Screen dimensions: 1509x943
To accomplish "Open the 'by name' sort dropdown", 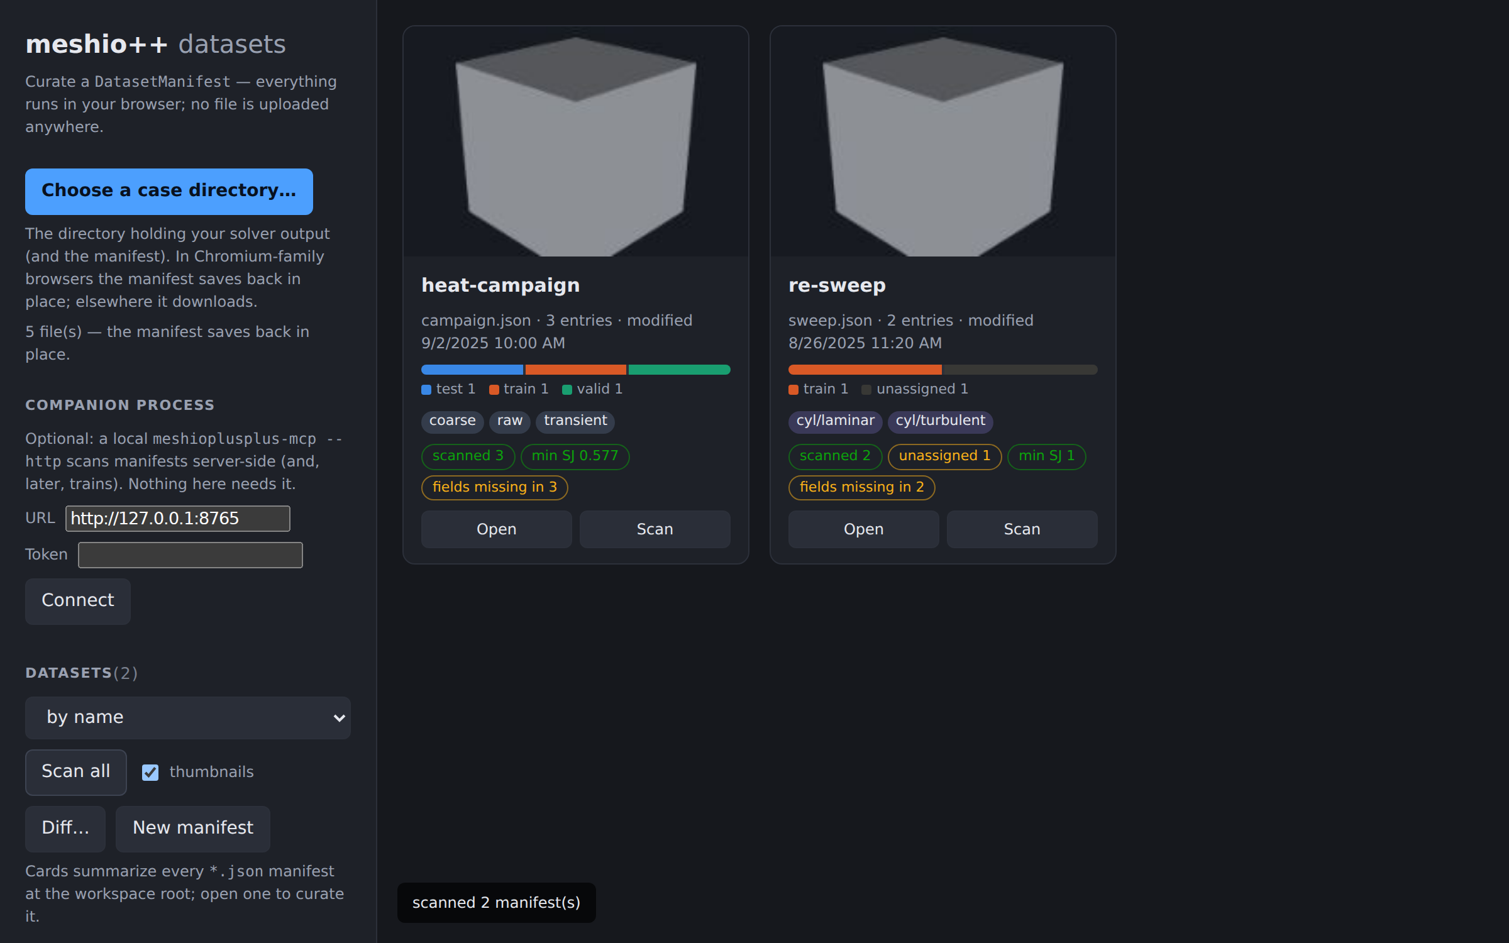I will click(x=188, y=717).
